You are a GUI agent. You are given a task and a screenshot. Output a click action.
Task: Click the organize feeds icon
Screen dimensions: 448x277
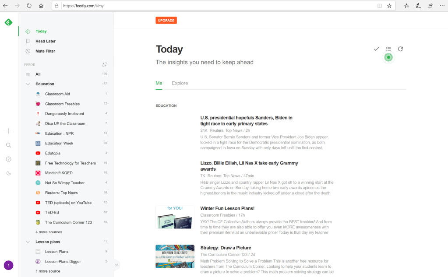(105, 64)
